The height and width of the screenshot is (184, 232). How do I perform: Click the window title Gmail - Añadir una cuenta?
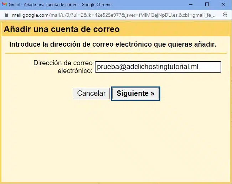[x=60, y=5]
